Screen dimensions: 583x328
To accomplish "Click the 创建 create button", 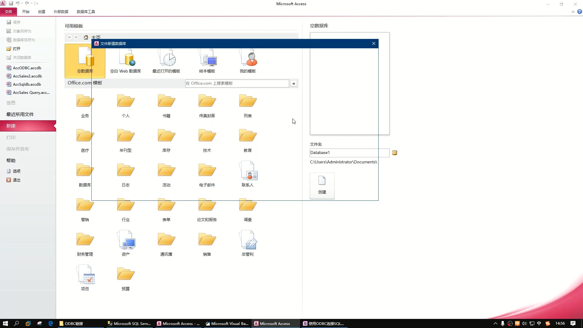I will click(x=322, y=186).
